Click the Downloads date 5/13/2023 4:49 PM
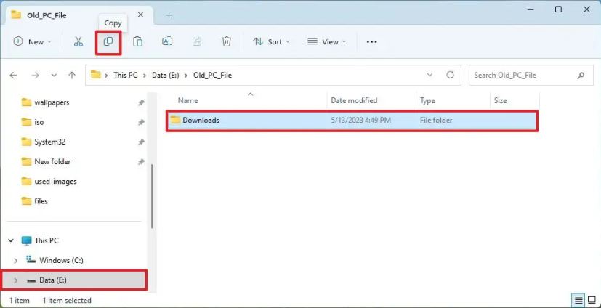Viewport: 601px width, 308px height. [x=360, y=121]
